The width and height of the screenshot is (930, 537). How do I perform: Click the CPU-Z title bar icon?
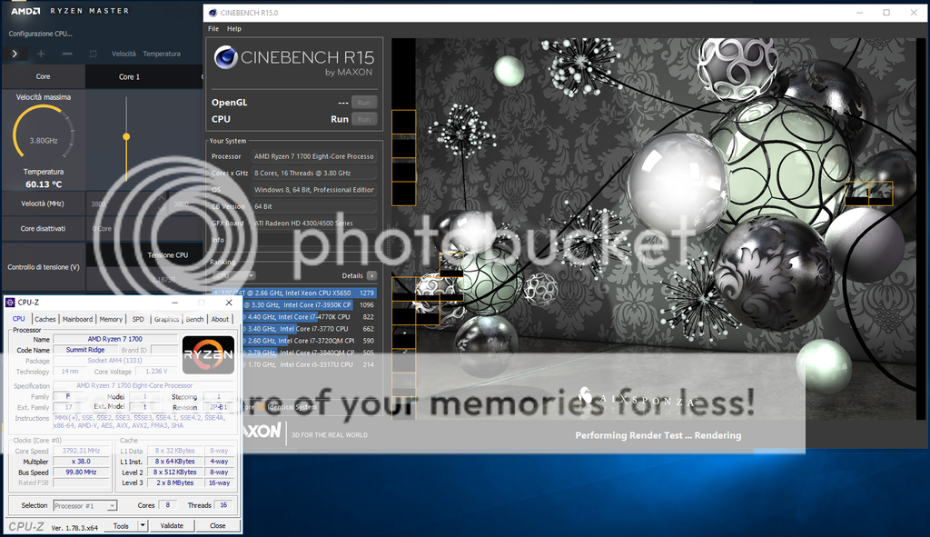[10, 303]
